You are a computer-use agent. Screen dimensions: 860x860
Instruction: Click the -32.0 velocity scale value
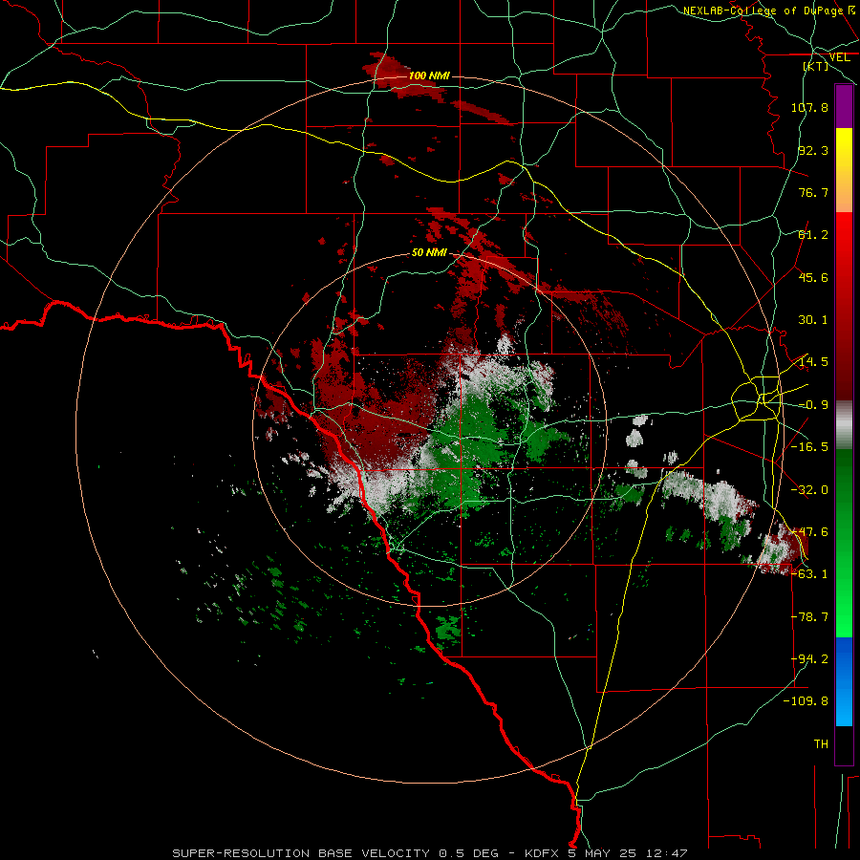coord(809,490)
